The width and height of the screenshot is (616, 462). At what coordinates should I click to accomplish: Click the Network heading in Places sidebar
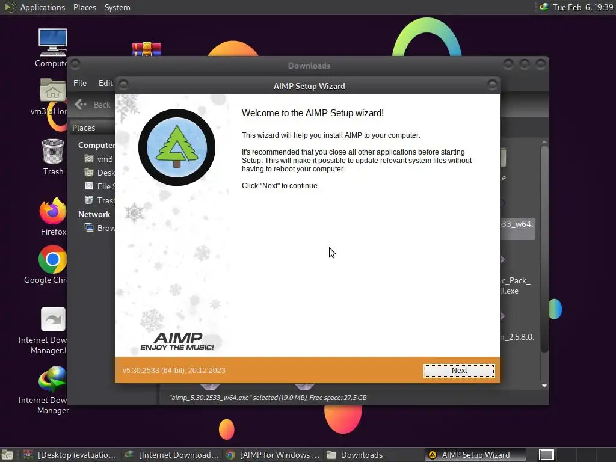click(94, 214)
